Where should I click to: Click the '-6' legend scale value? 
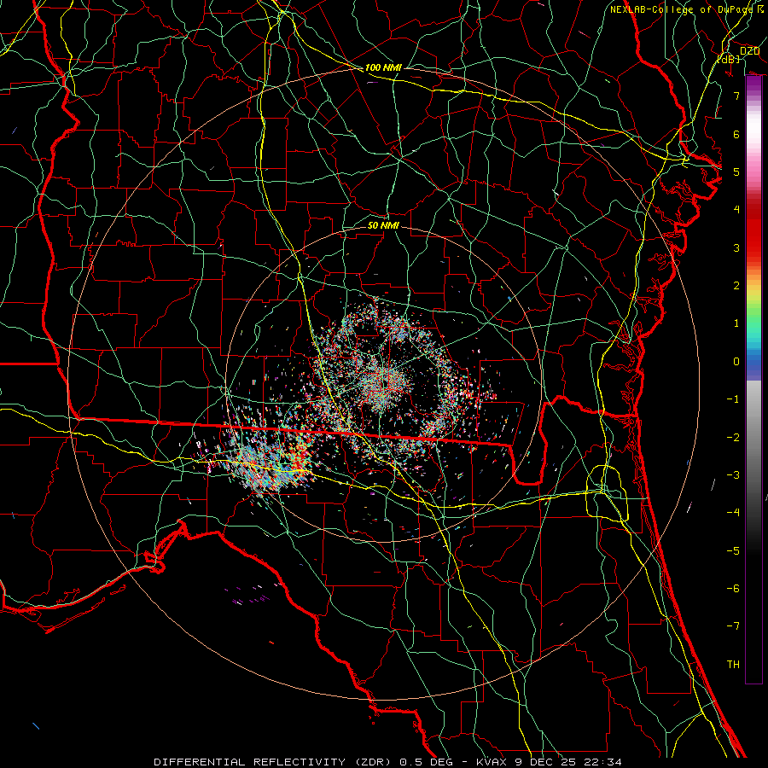[733, 589]
